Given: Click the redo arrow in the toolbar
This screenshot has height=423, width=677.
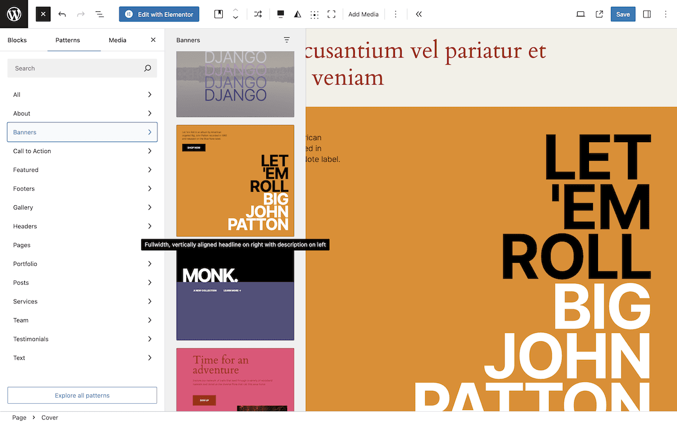Looking at the screenshot, I should coord(81,14).
